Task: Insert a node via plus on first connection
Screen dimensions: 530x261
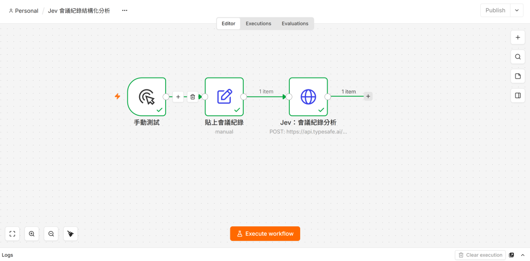Action: point(178,97)
